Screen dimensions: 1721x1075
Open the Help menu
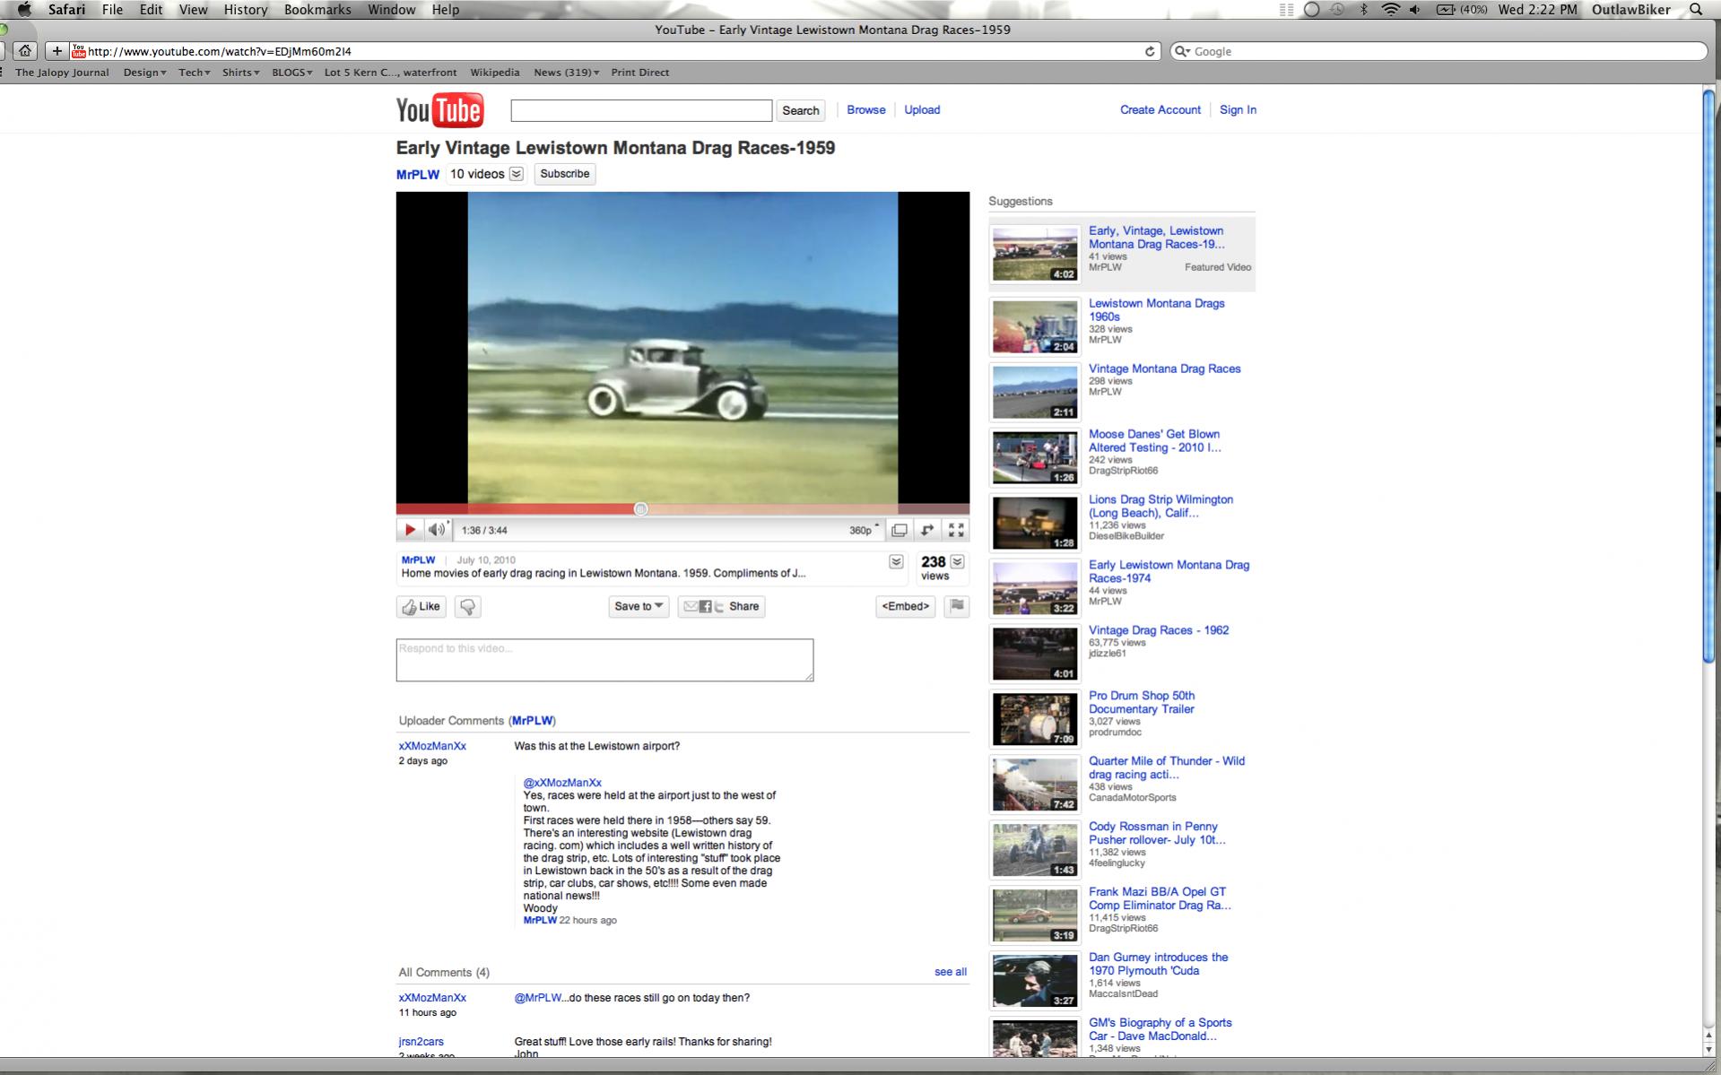pyautogui.click(x=445, y=9)
